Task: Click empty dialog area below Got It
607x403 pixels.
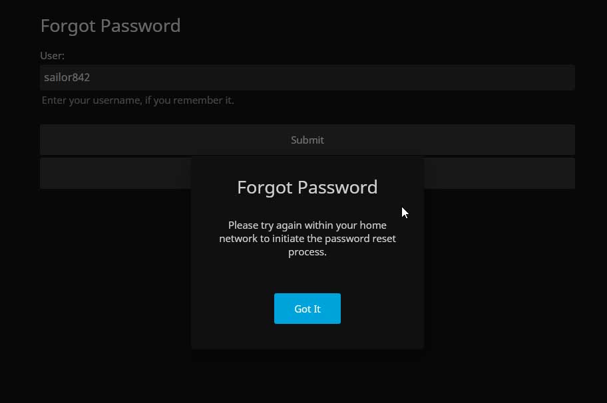Action: [x=307, y=336]
